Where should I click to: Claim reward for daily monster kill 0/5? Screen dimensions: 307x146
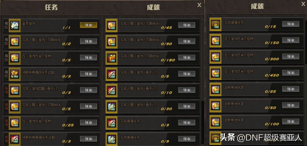88,58
